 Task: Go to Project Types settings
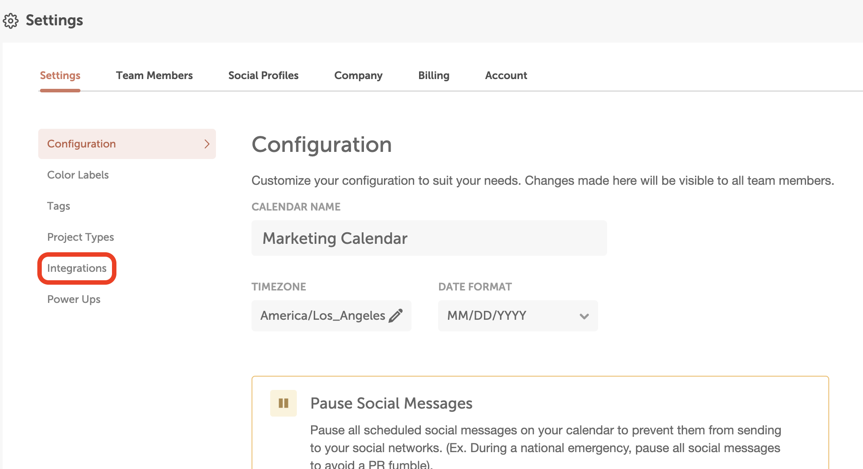[80, 237]
